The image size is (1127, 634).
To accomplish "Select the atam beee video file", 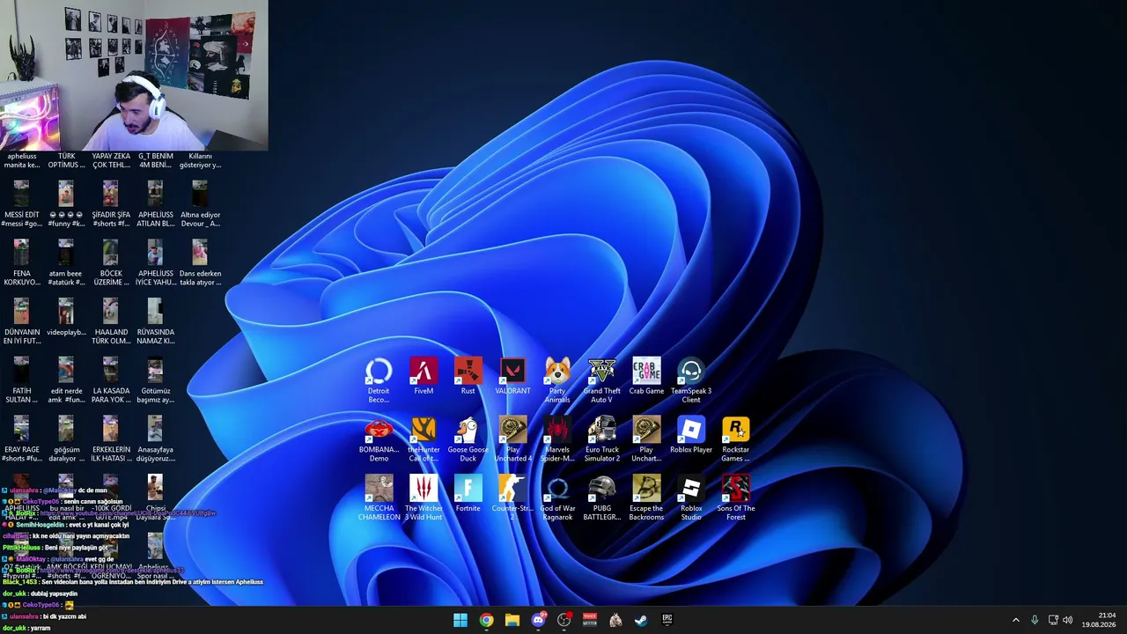I will 66,263.
